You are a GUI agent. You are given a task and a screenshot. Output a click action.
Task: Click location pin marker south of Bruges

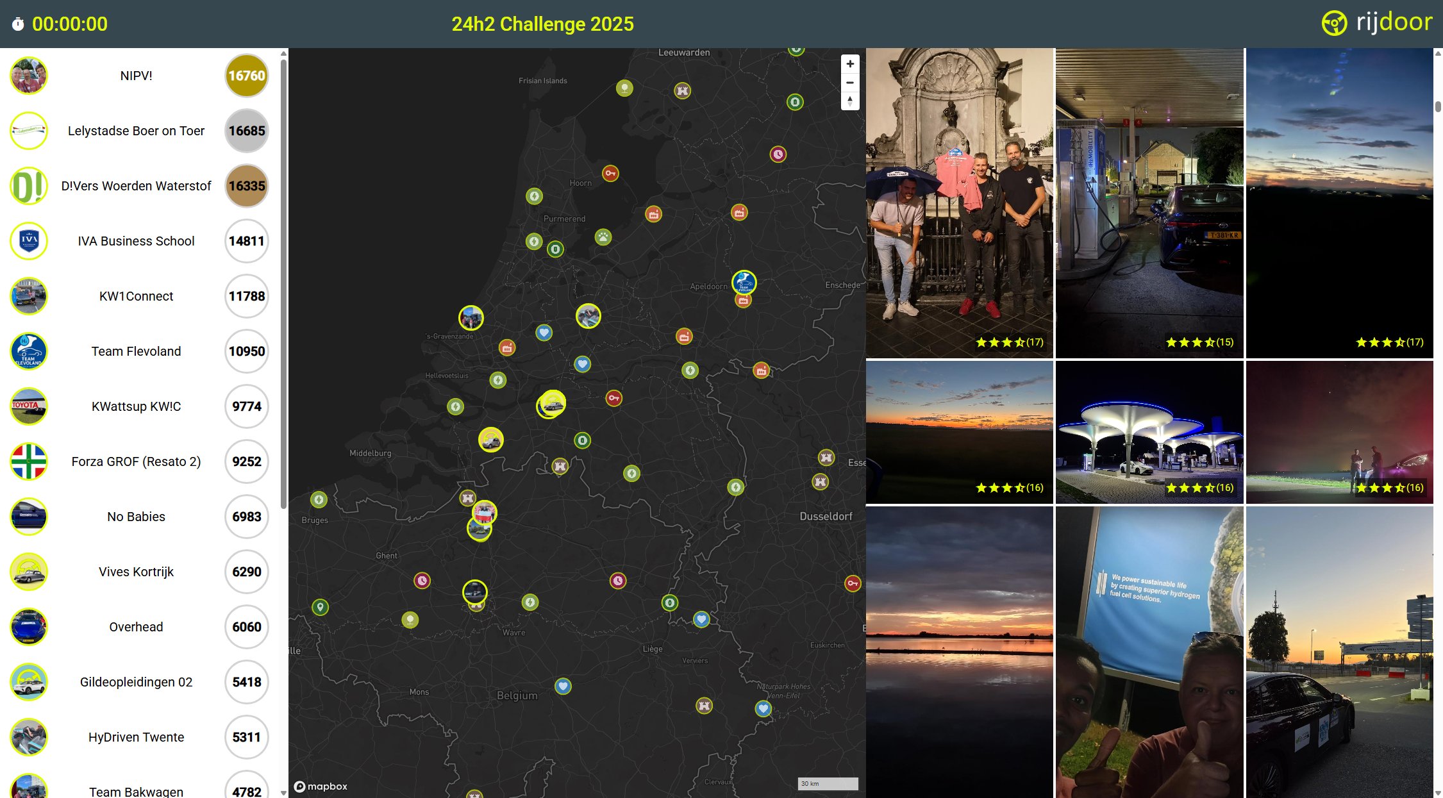click(x=320, y=607)
